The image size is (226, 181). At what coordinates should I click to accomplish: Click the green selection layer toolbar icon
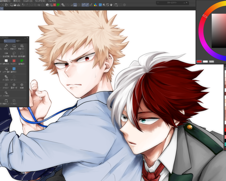(58, 5)
